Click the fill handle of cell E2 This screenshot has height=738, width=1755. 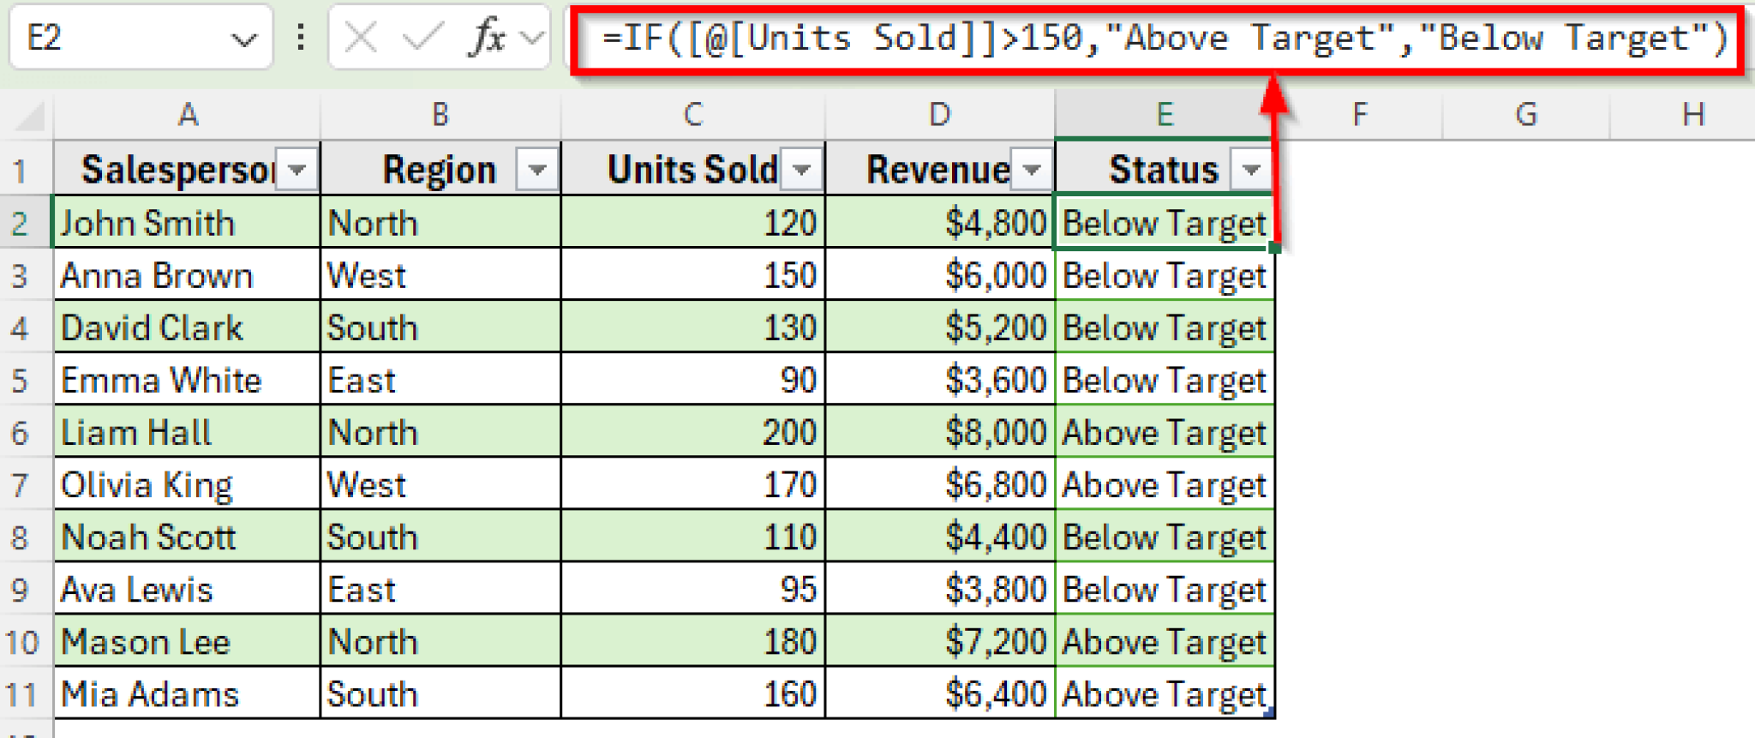[1274, 248]
